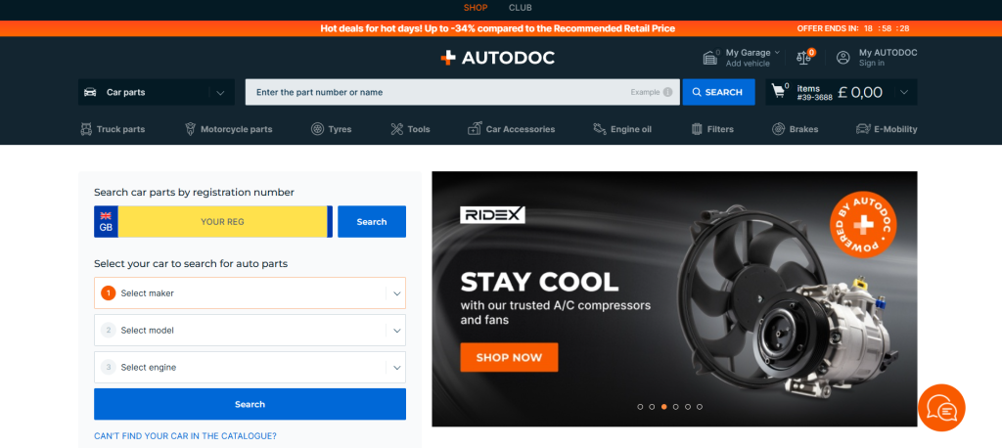The height and width of the screenshot is (448, 1002).
Task: Open the Select engine dropdown
Action: point(250,368)
